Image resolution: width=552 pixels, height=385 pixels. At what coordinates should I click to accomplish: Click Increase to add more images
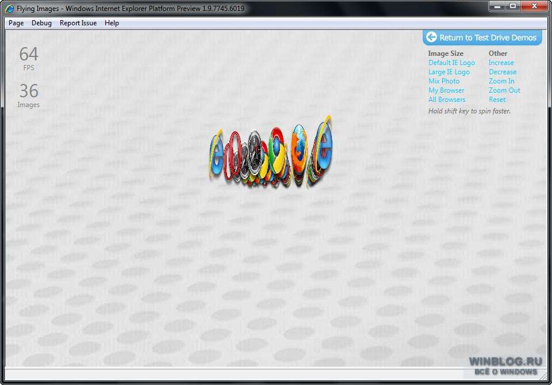tap(501, 63)
